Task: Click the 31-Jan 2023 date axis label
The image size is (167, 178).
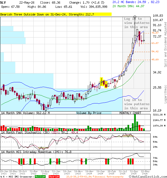Action: click(x=56, y=172)
